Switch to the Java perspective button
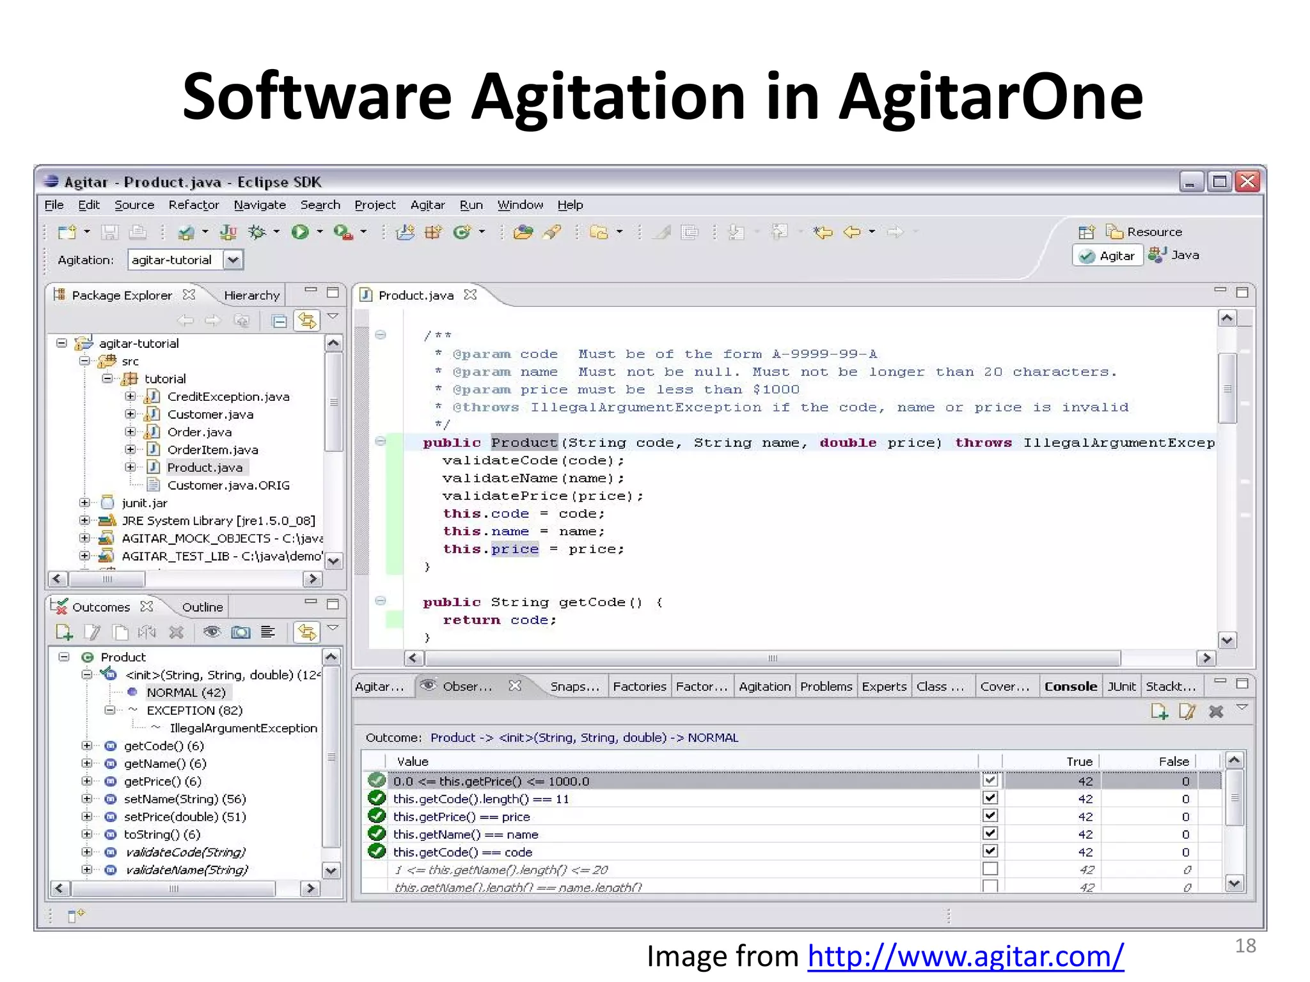The image size is (1310, 982). click(1174, 255)
